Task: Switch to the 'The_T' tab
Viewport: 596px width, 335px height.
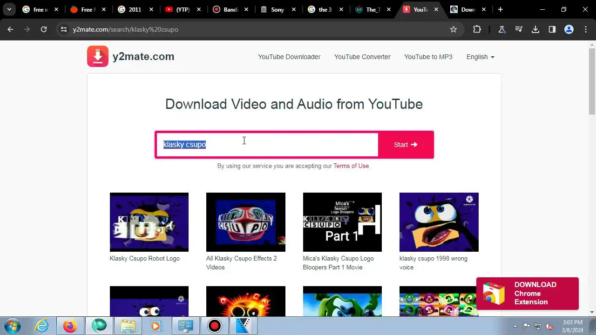Action: pos(372,9)
